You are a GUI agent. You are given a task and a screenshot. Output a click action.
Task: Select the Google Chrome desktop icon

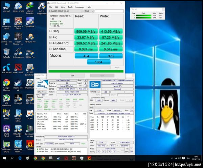tap(6, 85)
